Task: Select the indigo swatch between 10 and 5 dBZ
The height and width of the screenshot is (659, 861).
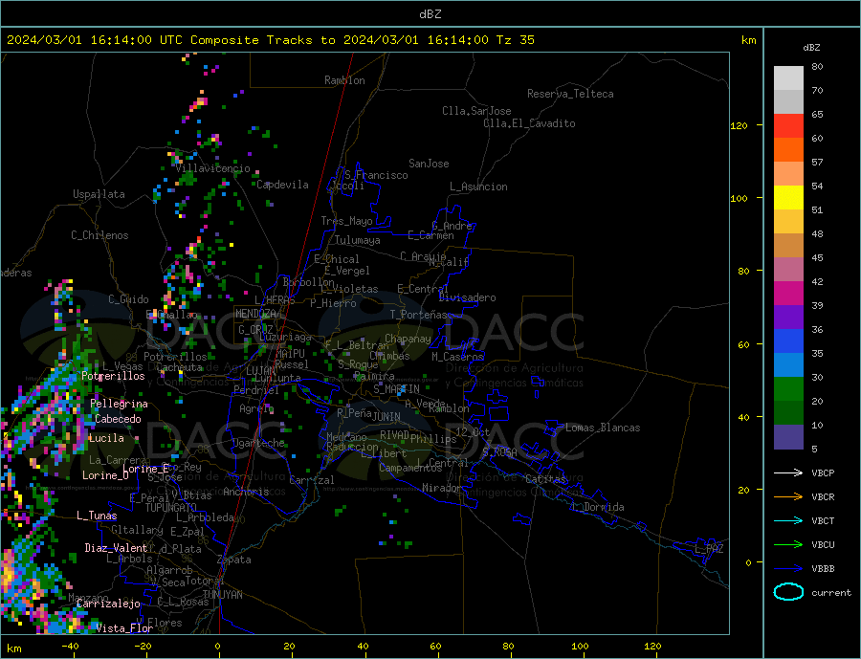Action: [788, 437]
